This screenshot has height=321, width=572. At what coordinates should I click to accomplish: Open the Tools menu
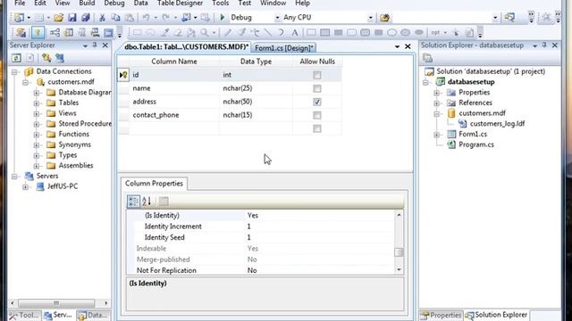coord(221,4)
